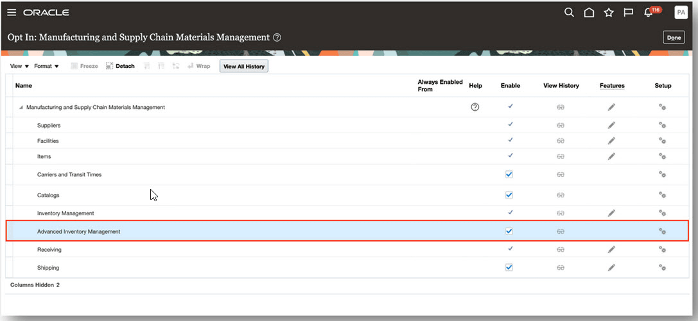Image resolution: width=698 pixels, height=321 pixels.
Task: Toggle Shipping enable checkbox
Action: pos(509,268)
